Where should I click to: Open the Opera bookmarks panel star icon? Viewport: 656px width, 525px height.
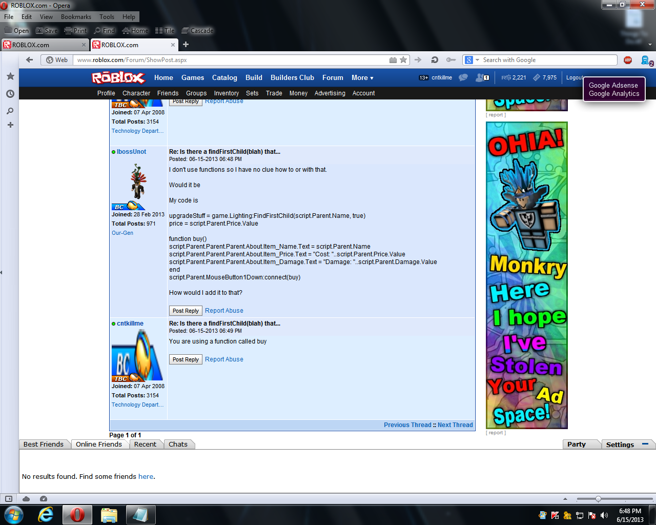click(10, 76)
